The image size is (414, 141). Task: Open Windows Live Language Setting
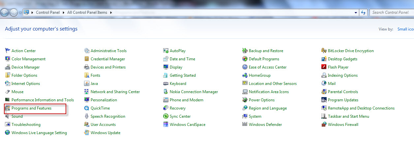click(x=39, y=133)
